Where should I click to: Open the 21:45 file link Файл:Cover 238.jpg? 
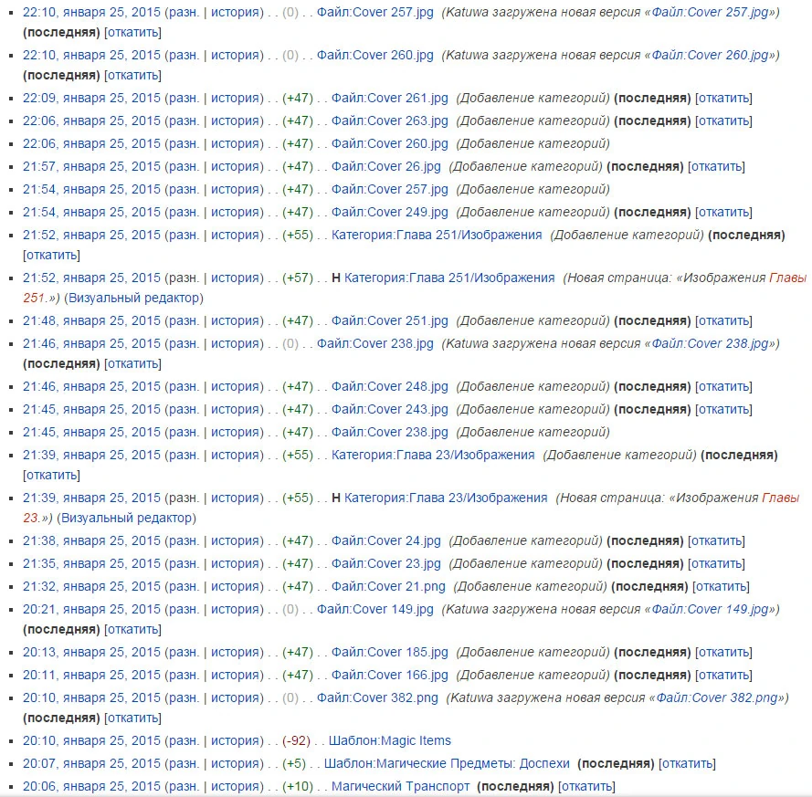tap(389, 432)
